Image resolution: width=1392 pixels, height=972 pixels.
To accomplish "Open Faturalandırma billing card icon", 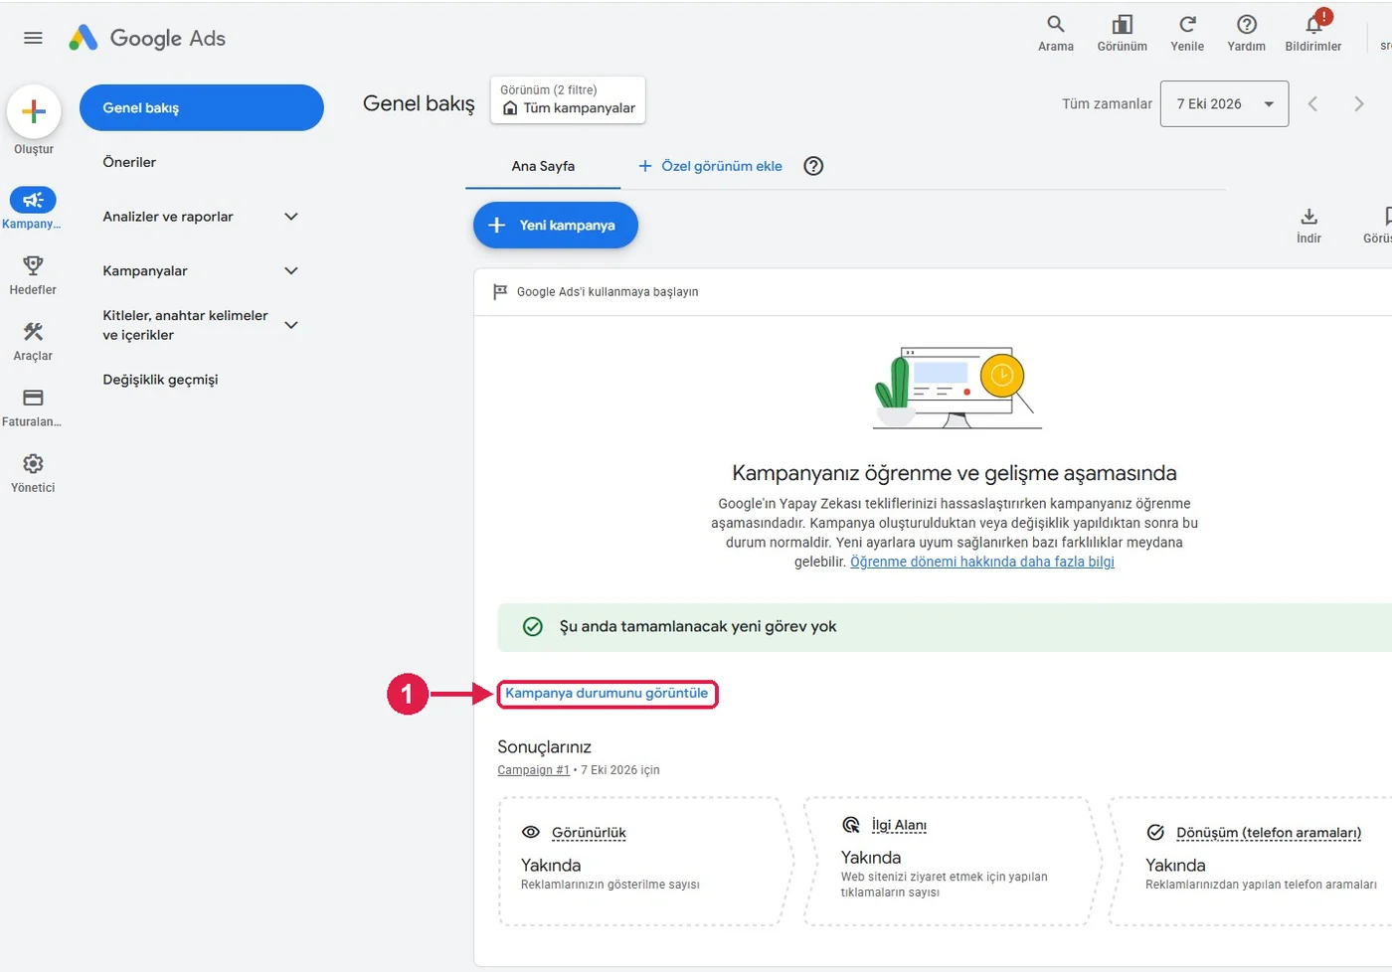I will coord(33,398).
